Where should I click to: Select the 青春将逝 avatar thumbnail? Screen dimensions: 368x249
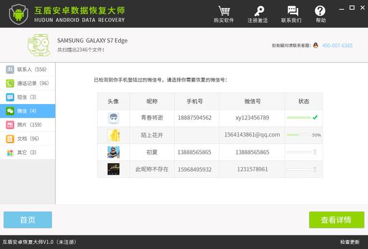click(113, 118)
